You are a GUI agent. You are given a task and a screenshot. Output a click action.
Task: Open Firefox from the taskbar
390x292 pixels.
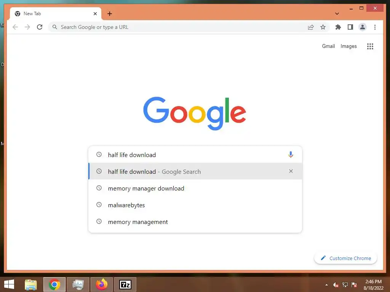click(102, 284)
